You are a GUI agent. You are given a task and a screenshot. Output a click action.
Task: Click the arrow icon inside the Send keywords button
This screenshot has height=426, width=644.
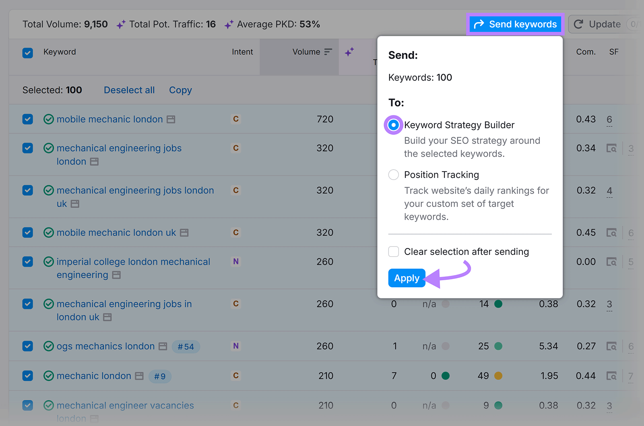point(479,24)
